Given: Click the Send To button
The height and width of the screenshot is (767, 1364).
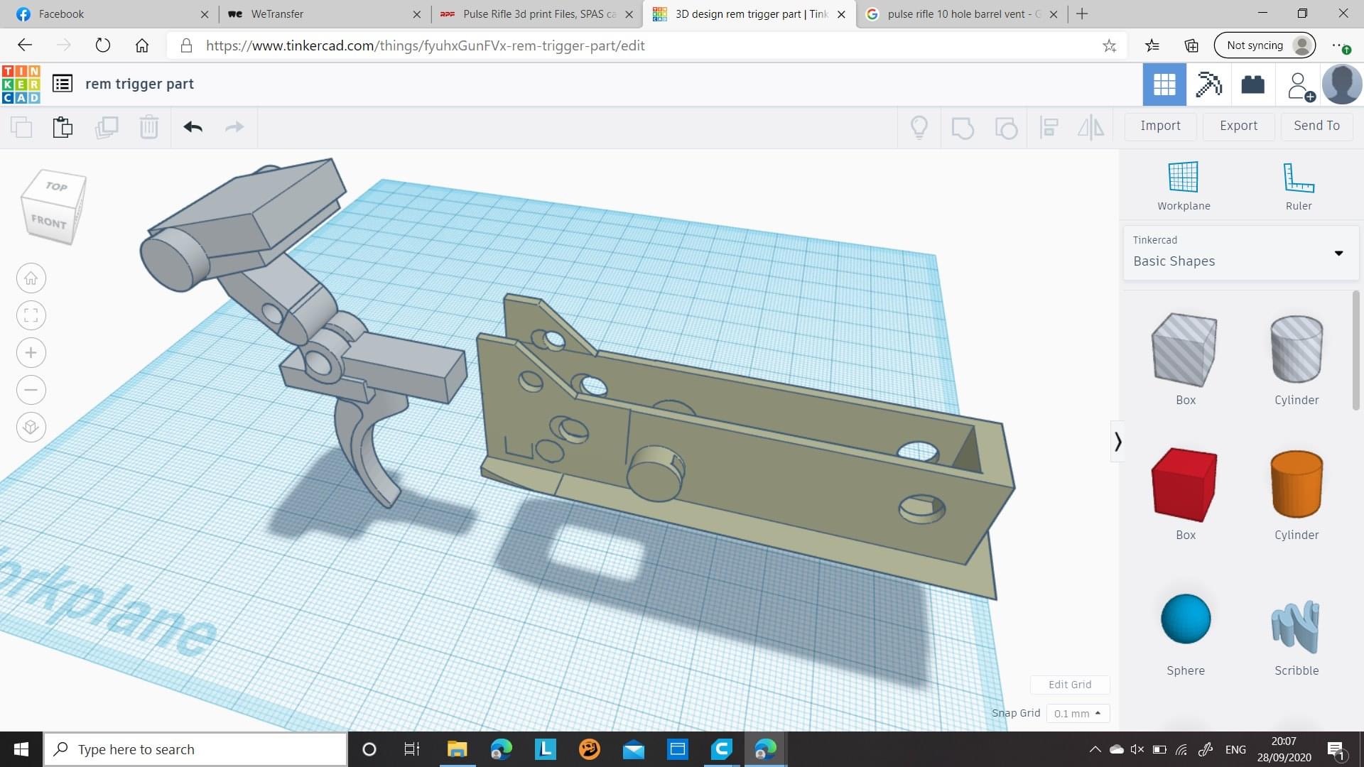Looking at the screenshot, I should 1316,126.
